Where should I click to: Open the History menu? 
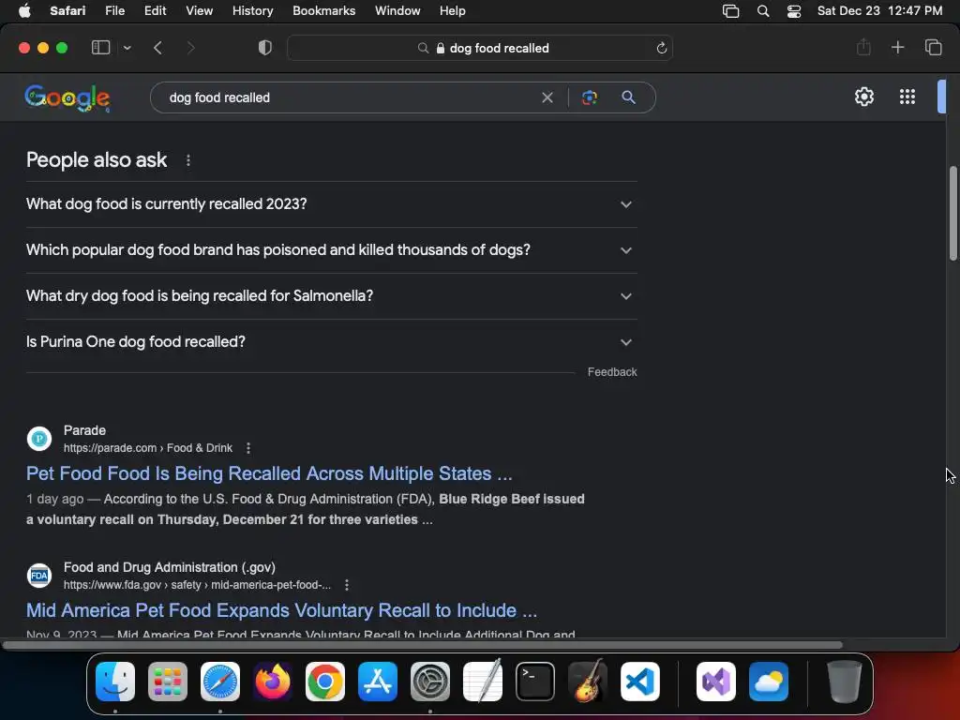(252, 11)
